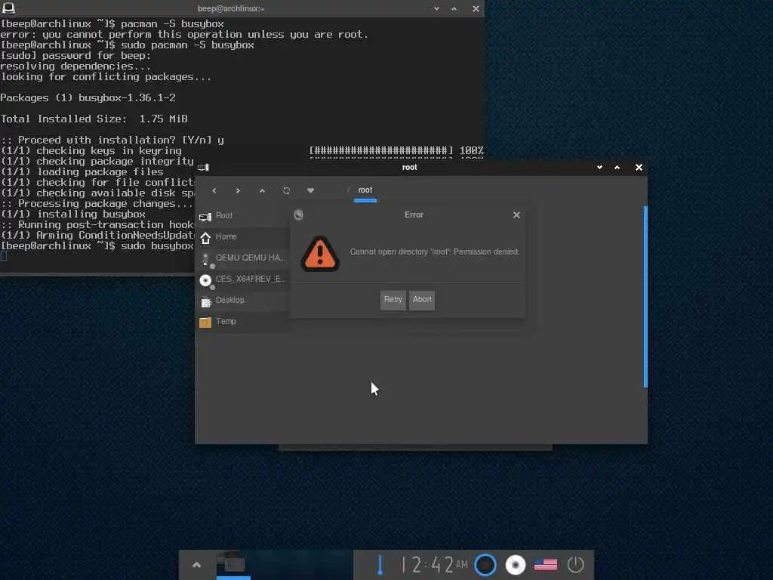This screenshot has width=773, height=580.
Task: Click Abort in the Error dialog
Action: coord(422,300)
